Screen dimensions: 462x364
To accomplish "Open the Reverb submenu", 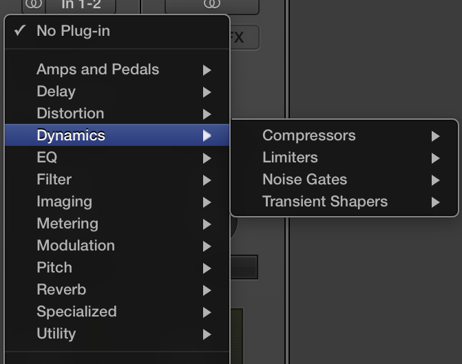I will pos(61,290).
